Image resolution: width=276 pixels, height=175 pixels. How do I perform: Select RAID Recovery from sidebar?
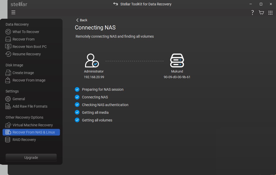click(x=24, y=140)
